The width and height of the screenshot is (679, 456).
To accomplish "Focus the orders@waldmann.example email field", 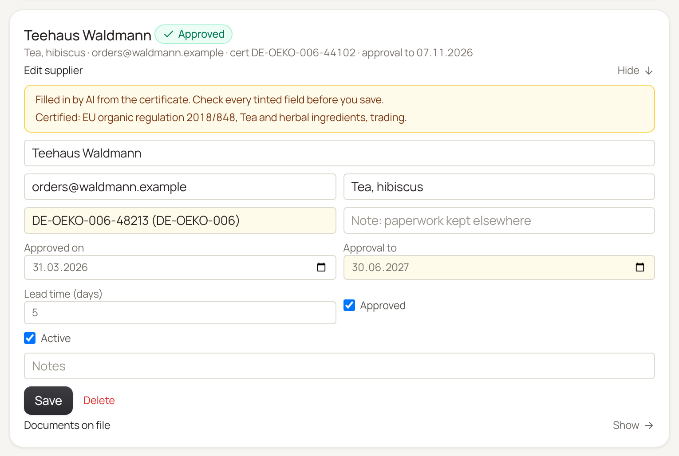I will click(x=180, y=187).
